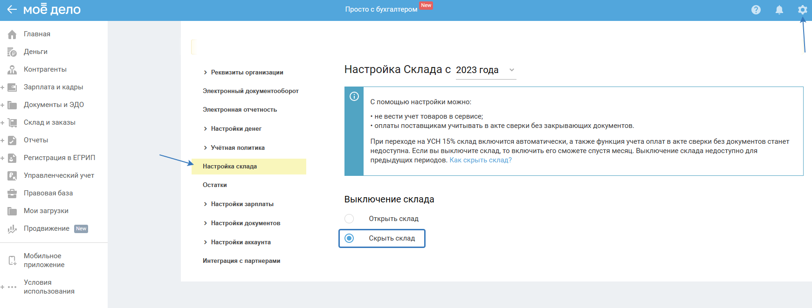This screenshot has height=308, width=812.
Task: Open Условия использования link
Action: pos(49,287)
